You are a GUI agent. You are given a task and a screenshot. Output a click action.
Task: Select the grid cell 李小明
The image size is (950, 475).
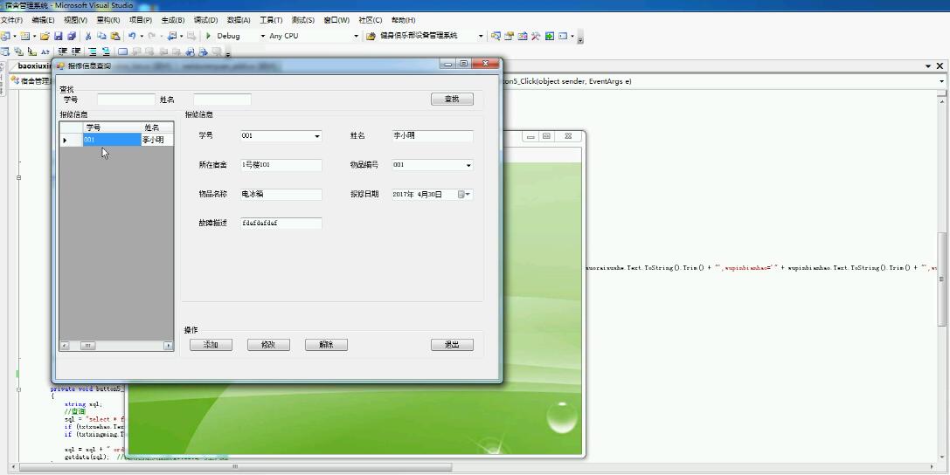coord(157,140)
